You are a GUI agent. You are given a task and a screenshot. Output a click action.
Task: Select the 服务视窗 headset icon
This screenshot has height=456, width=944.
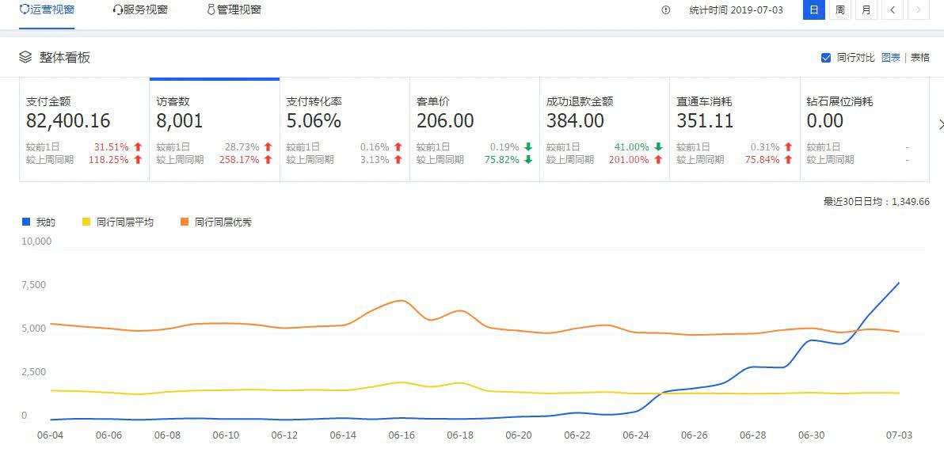[x=117, y=10]
